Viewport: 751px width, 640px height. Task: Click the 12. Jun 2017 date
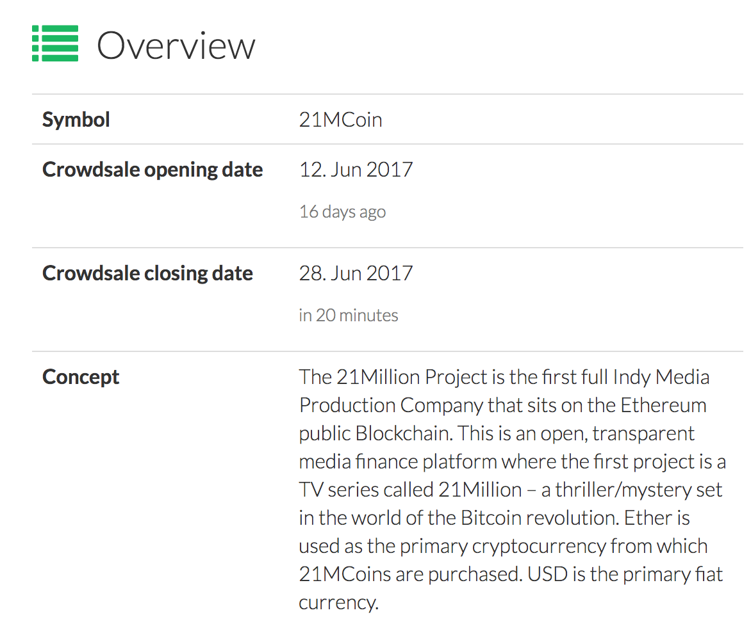356,170
